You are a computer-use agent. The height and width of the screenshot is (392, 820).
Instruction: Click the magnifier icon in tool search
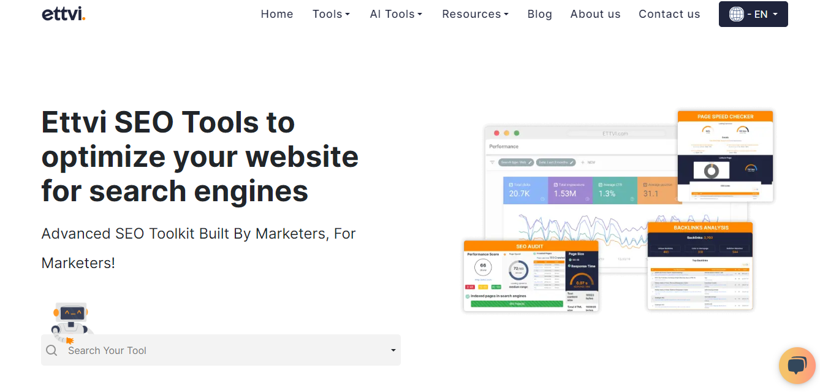click(52, 350)
